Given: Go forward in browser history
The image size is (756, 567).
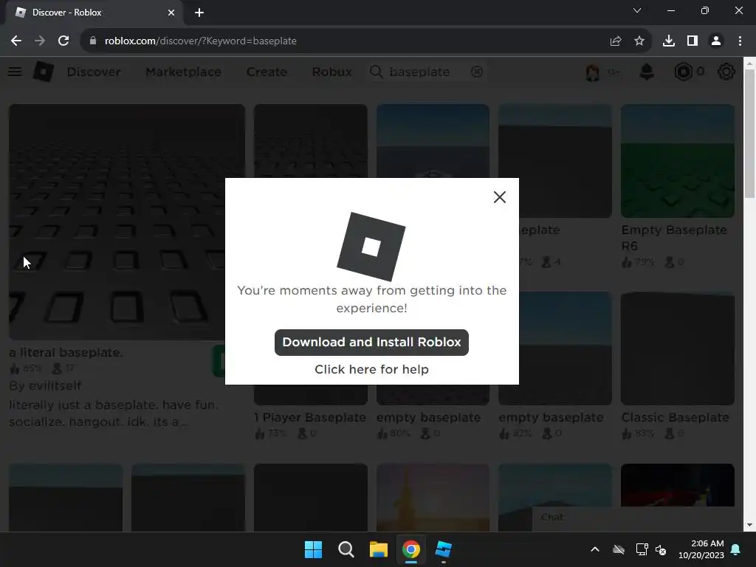Looking at the screenshot, I should pos(40,41).
